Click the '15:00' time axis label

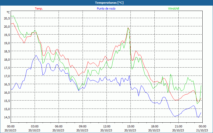(130, 126)
